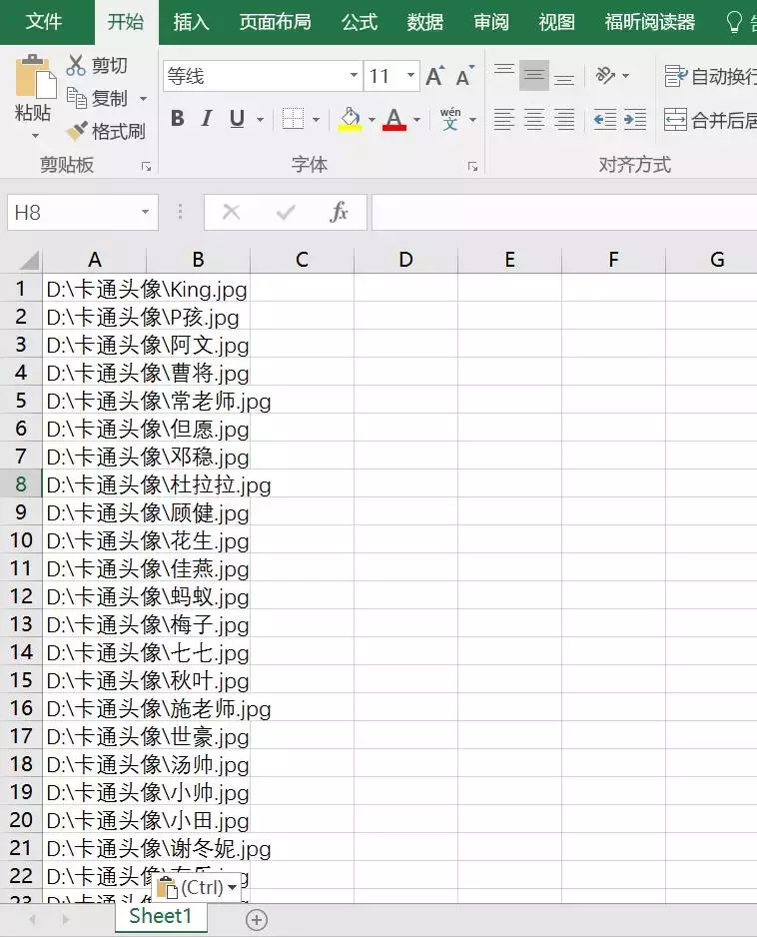Switch to 审阅 Review tab
This screenshot has width=757, height=937.
pos(491,22)
